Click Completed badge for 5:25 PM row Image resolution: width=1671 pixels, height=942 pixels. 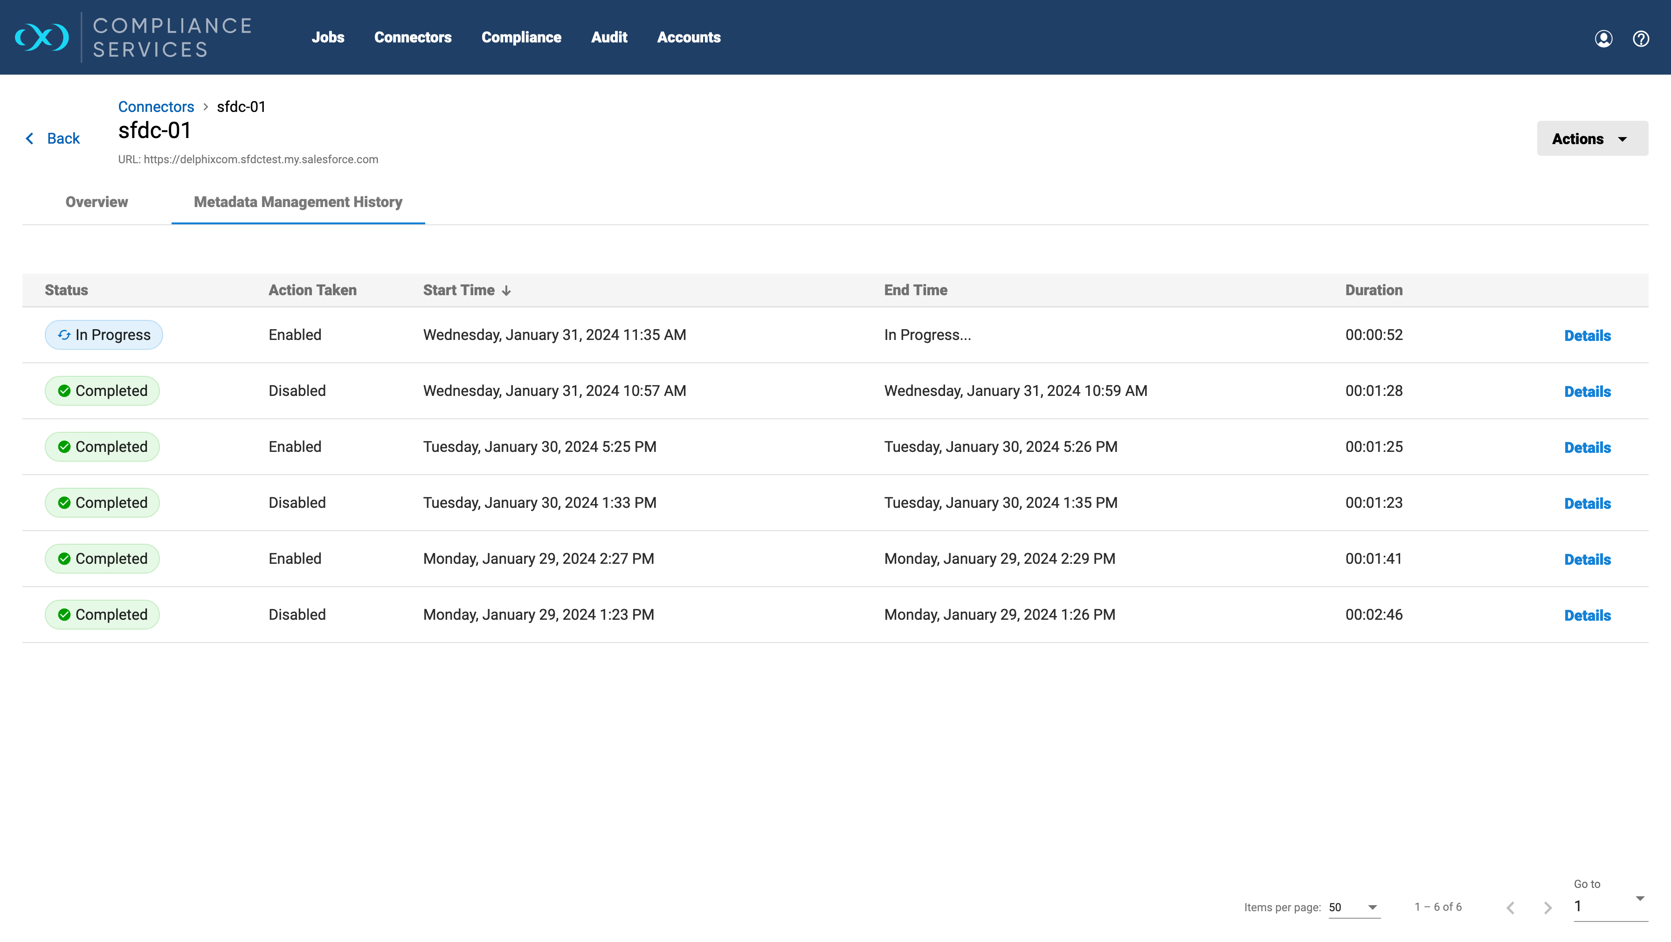coord(102,446)
